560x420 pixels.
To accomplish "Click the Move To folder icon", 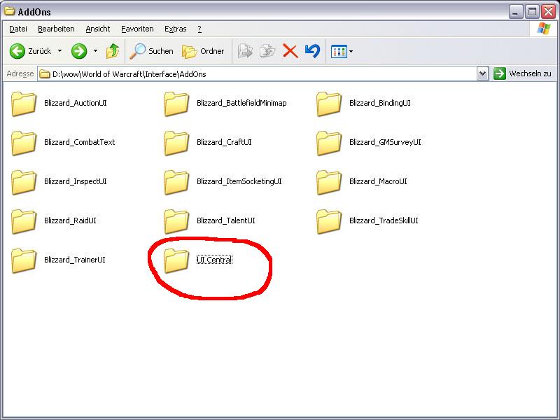I will [x=246, y=51].
